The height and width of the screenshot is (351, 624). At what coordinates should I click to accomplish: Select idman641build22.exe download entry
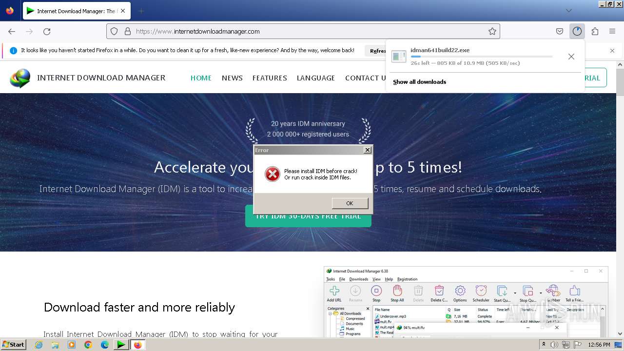coord(474,57)
